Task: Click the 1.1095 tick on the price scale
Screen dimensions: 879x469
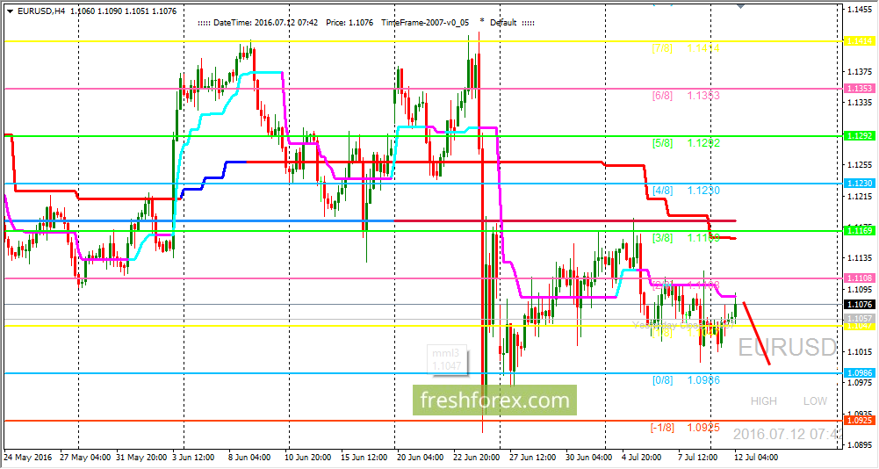Action: [860, 290]
